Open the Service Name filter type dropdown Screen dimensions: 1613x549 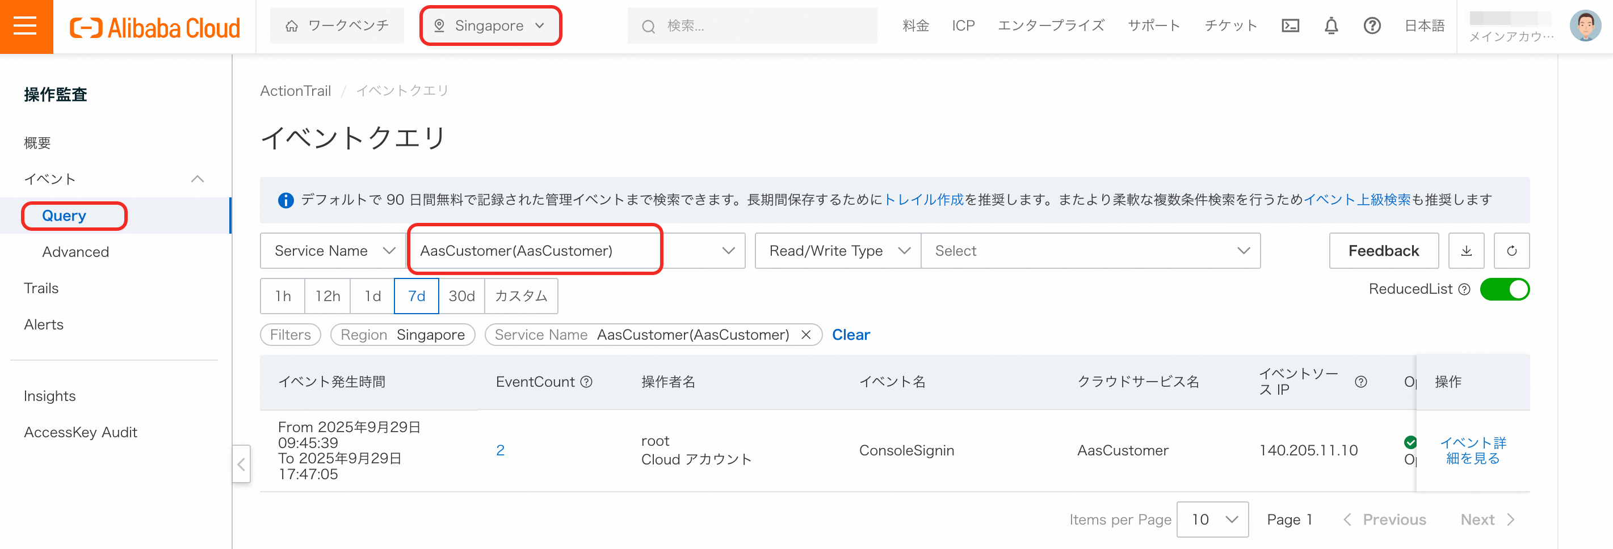(x=334, y=251)
